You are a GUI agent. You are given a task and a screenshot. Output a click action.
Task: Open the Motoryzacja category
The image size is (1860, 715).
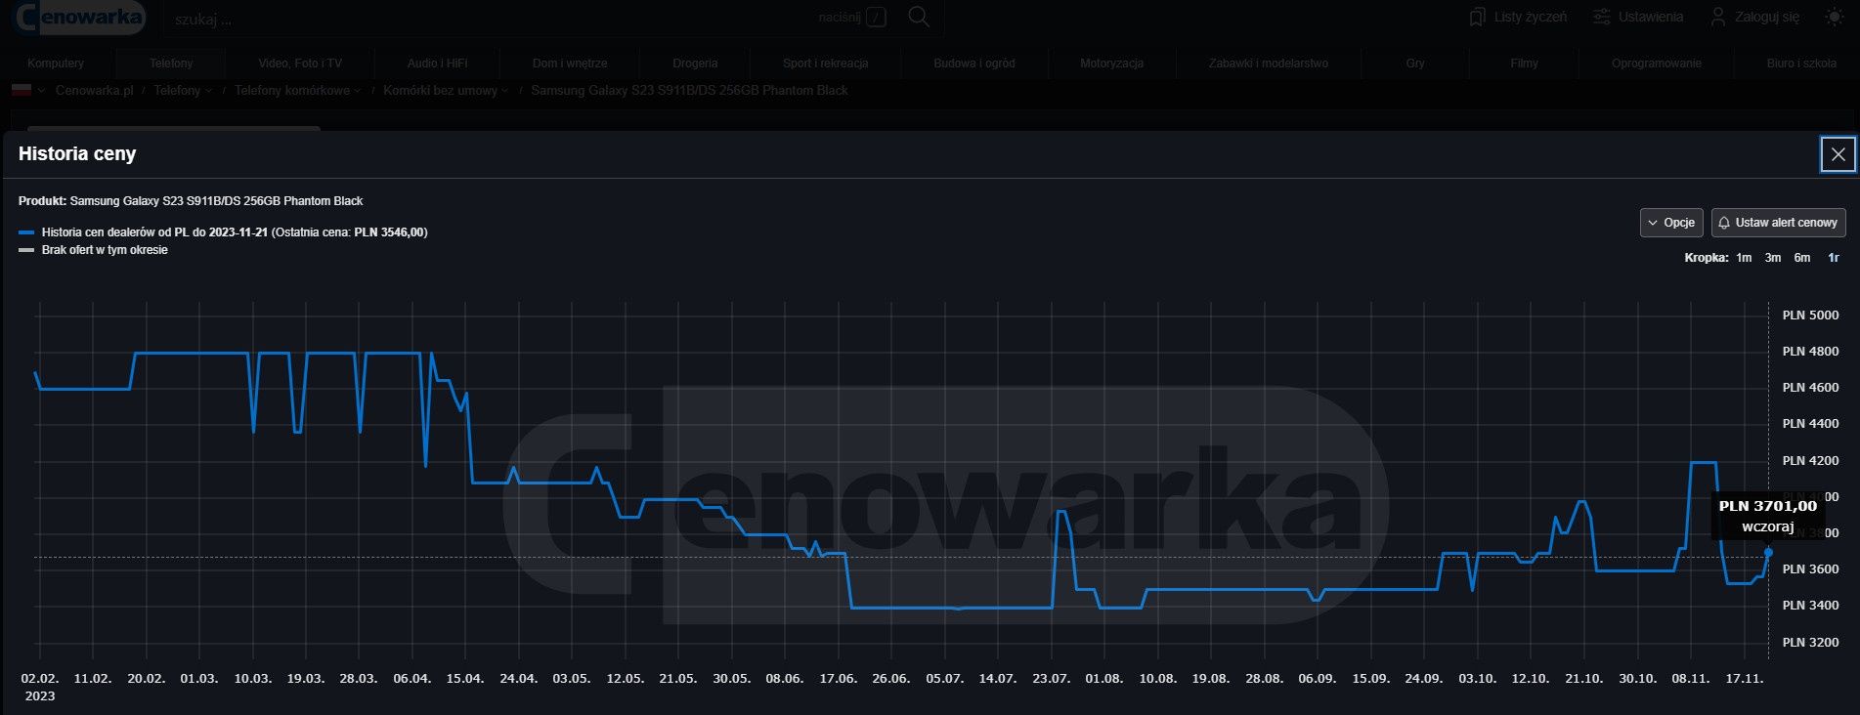click(1111, 63)
